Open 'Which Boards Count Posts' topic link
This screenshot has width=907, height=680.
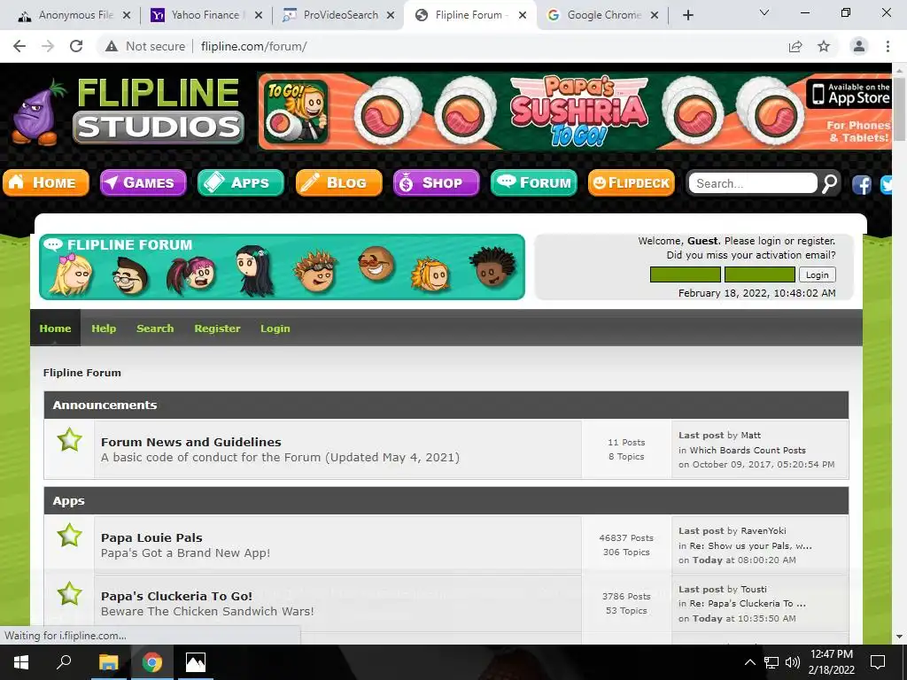pyautogui.click(x=748, y=450)
